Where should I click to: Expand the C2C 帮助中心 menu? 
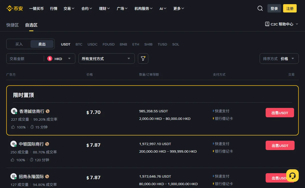click(x=282, y=24)
